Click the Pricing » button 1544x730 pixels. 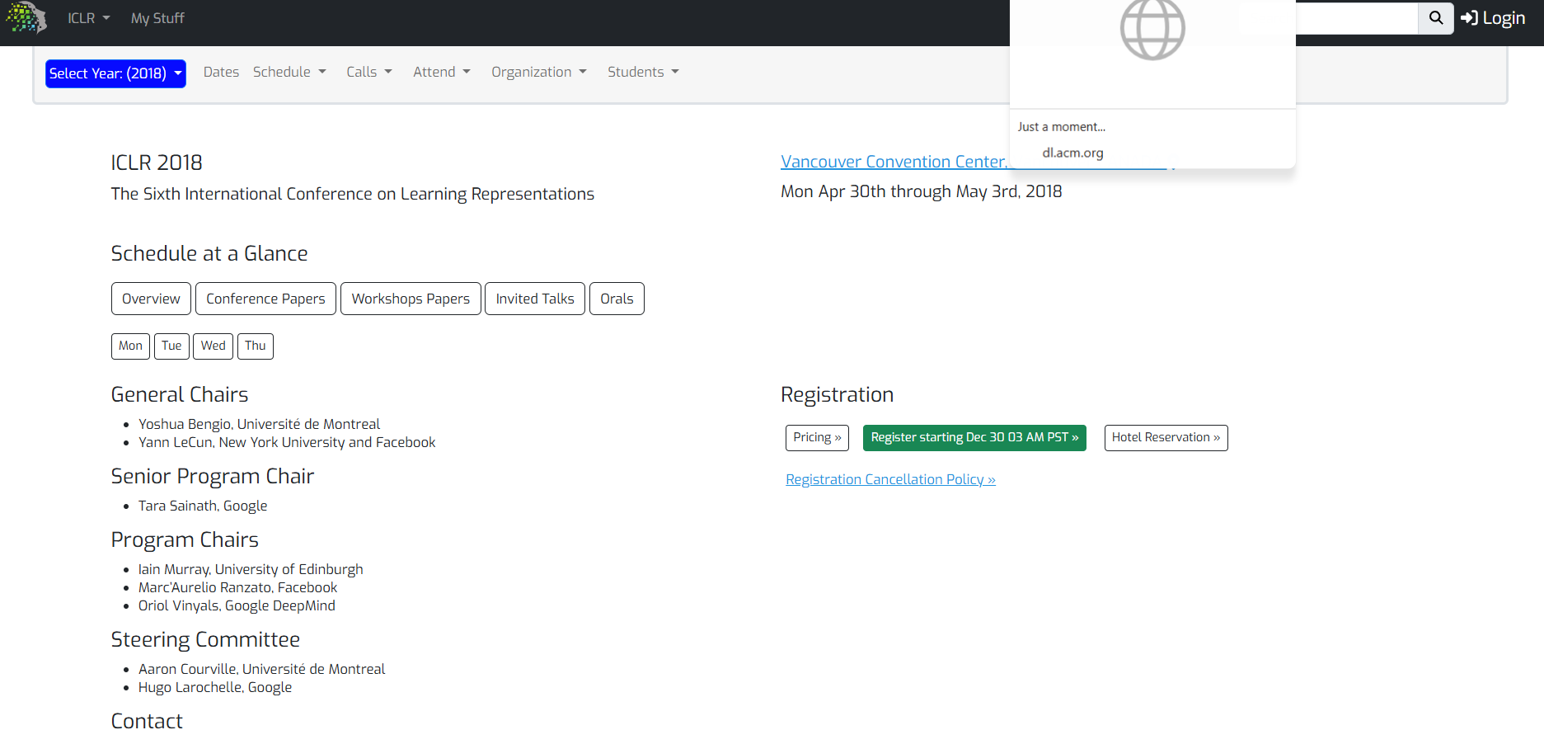pyautogui.click(x=817, y=437)
